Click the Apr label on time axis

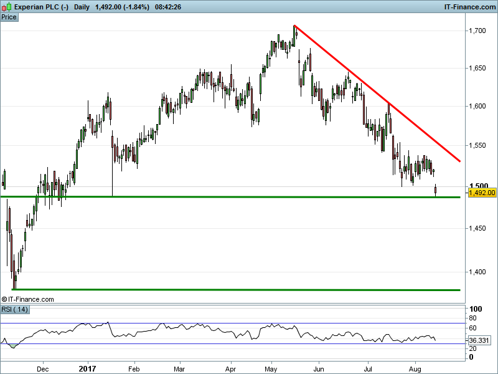(x=230, y=369)
